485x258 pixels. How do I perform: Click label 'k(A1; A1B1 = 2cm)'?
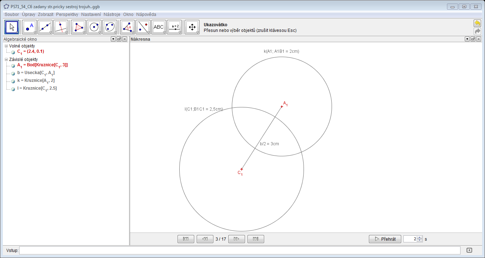282,51
